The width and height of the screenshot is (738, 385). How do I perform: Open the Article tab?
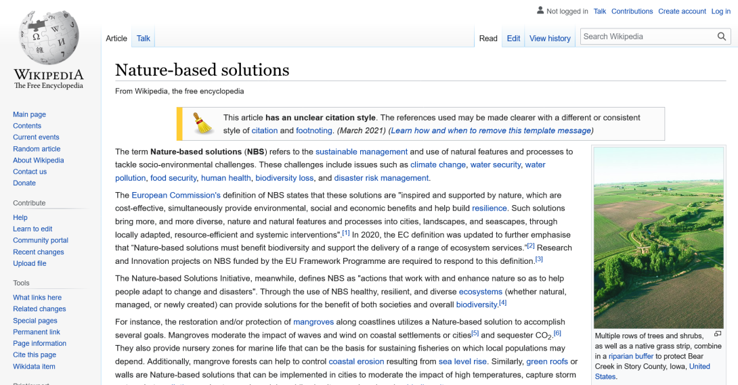(x=116, y=39)
